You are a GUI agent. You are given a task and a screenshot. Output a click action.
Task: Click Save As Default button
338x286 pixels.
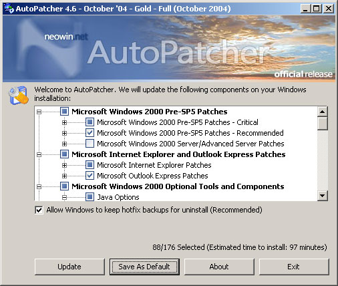(144, 267)
